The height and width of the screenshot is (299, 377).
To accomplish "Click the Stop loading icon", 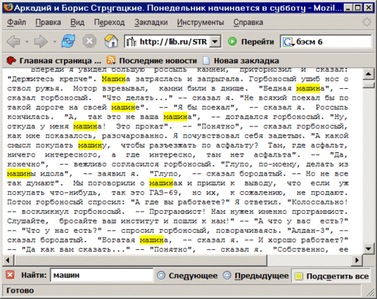I will (x=90, y=41).
